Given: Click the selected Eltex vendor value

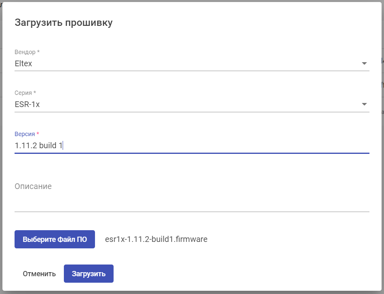Looking at the screenshot, I should click(x=23, y=63).
